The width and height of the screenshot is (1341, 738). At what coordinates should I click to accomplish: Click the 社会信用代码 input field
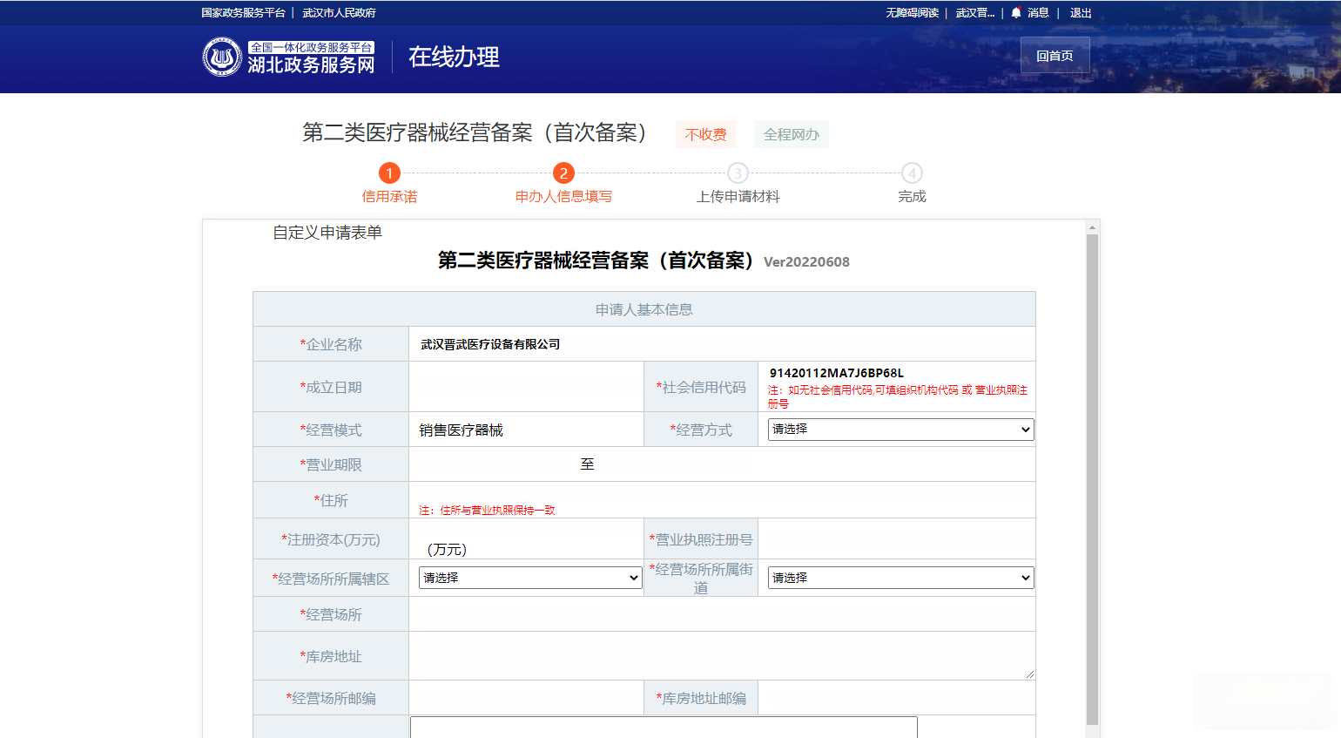[x=896, y=373]
